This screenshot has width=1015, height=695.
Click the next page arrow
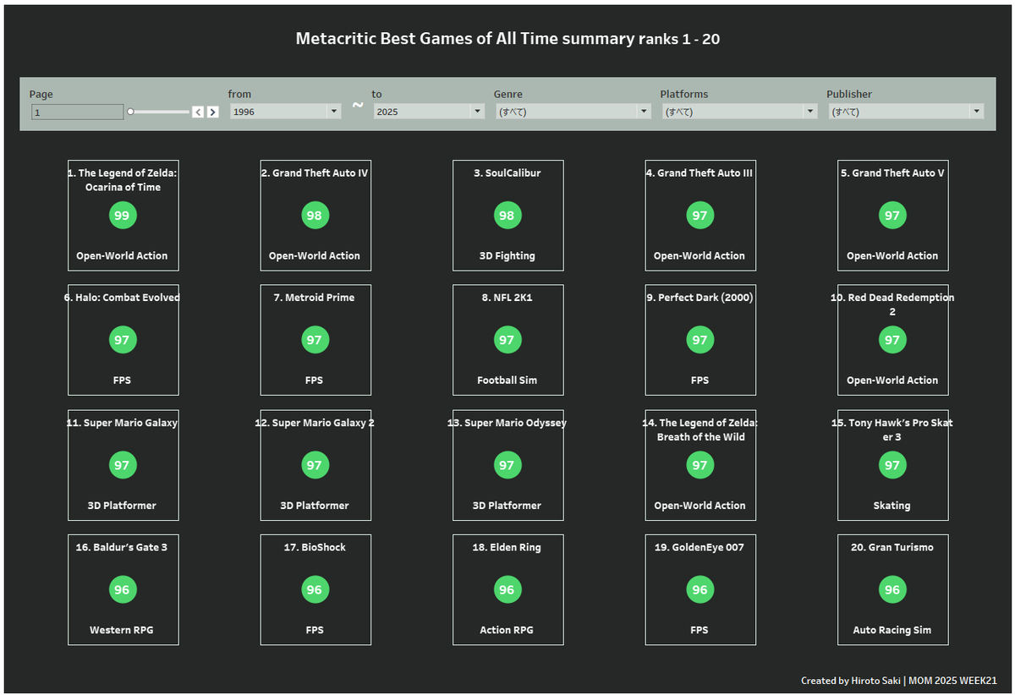point(212,111)
